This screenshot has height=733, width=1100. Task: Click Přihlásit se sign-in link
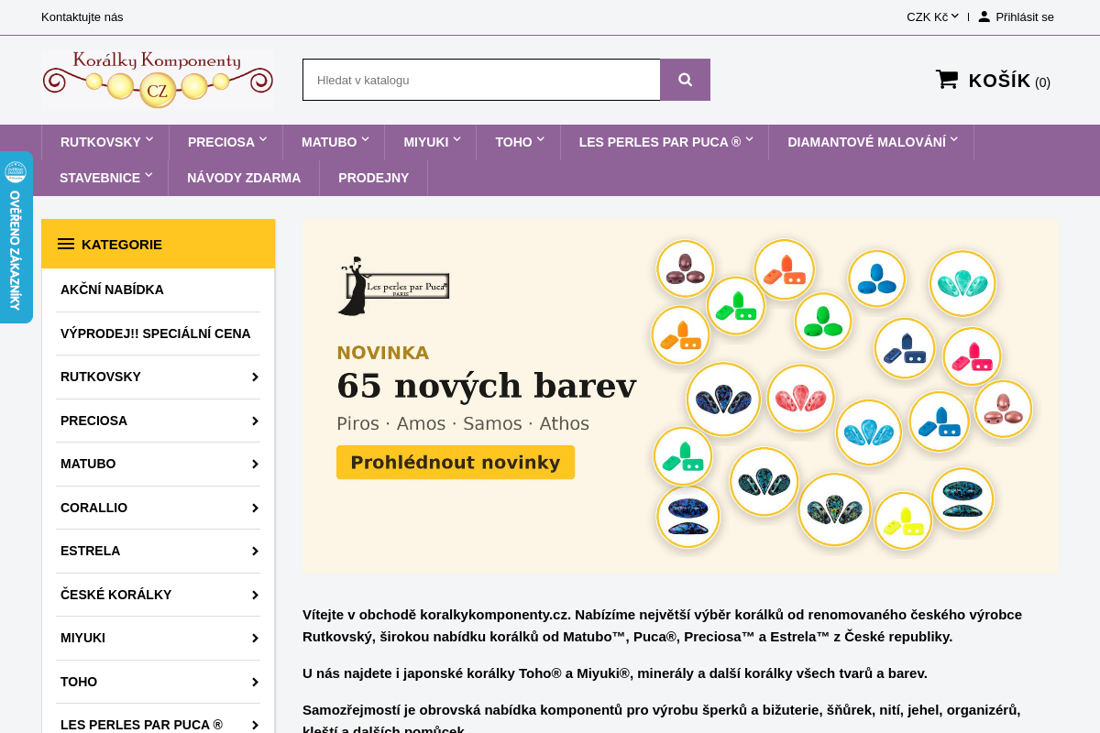[1025, 16]
